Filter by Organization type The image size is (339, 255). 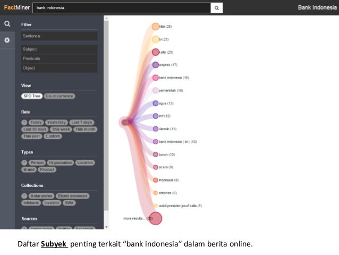click(61, 163)
